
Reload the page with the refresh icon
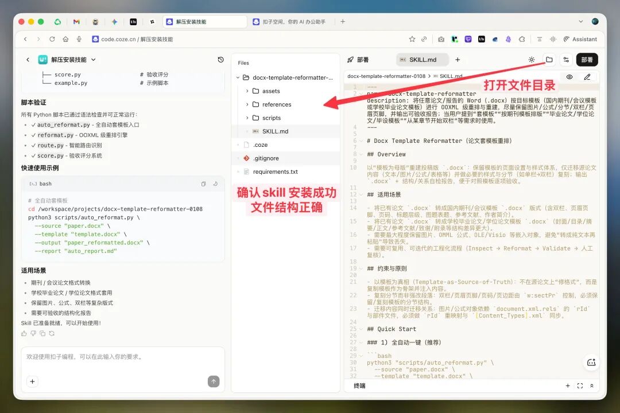coord(52,39)
